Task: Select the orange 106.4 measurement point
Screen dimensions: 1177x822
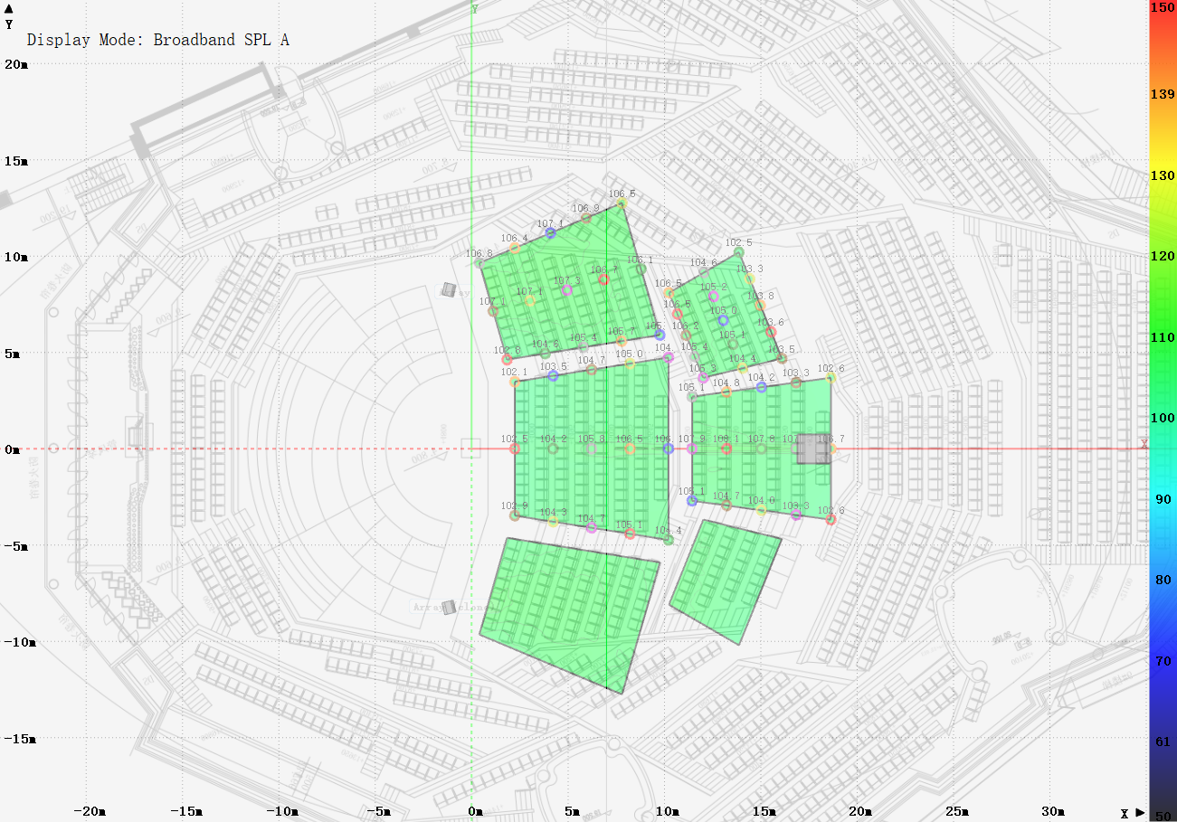Action: click(515, 247)
